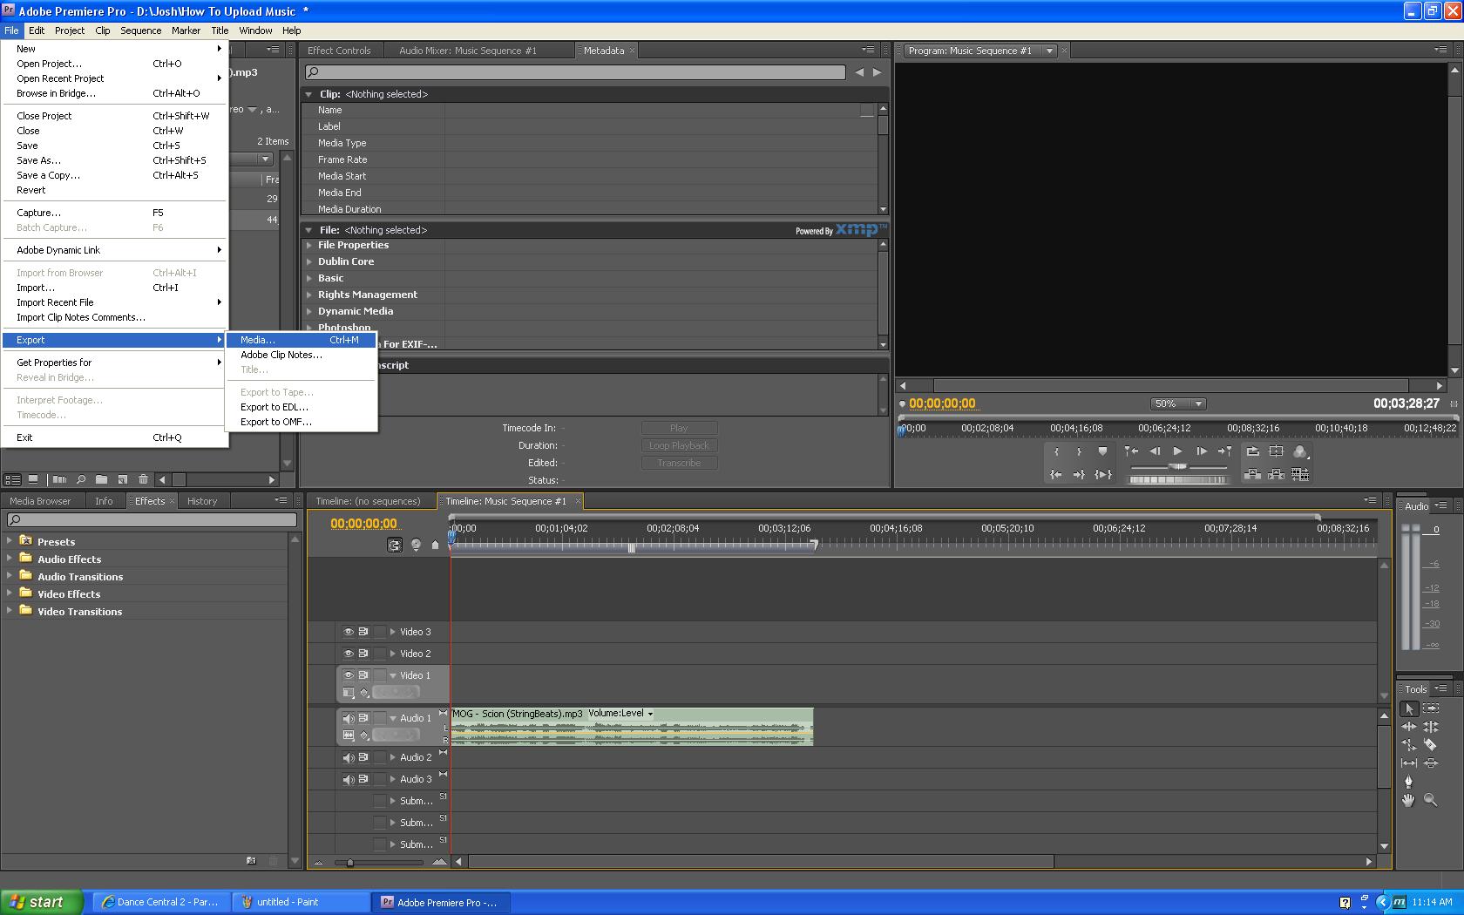Click Save As... in the File menu
Image resolution: width=1464 pixels, height=915 pixels.
(x=114, y=160)
